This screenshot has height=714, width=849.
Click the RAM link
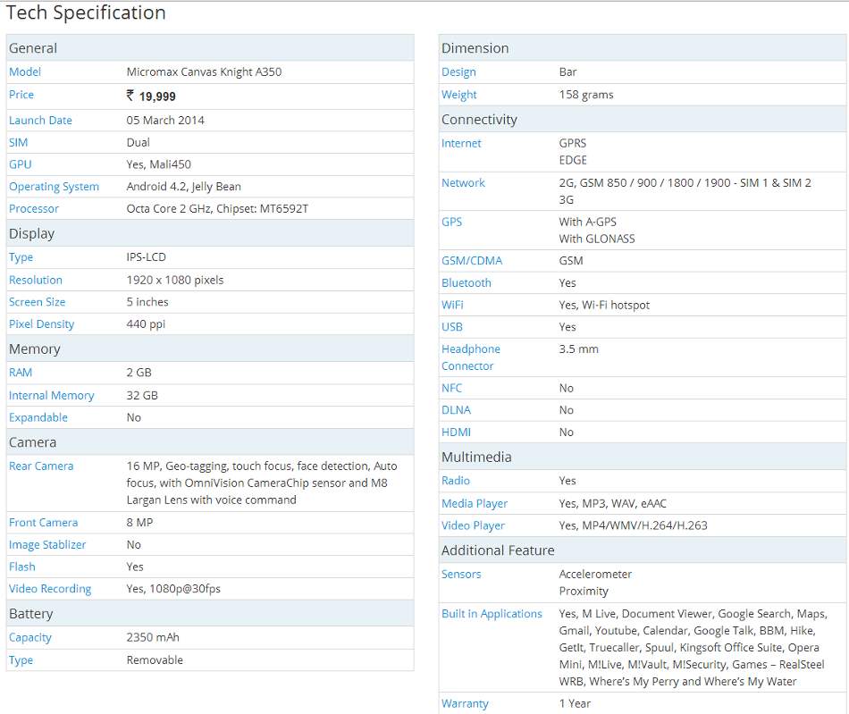(x=21, y=373)
